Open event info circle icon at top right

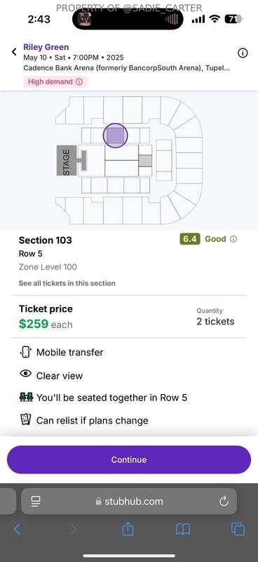[x=243, y=53]
